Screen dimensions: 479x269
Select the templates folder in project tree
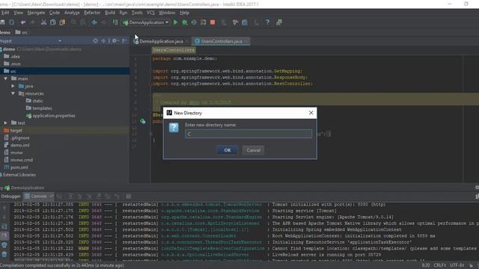(42, 108)
